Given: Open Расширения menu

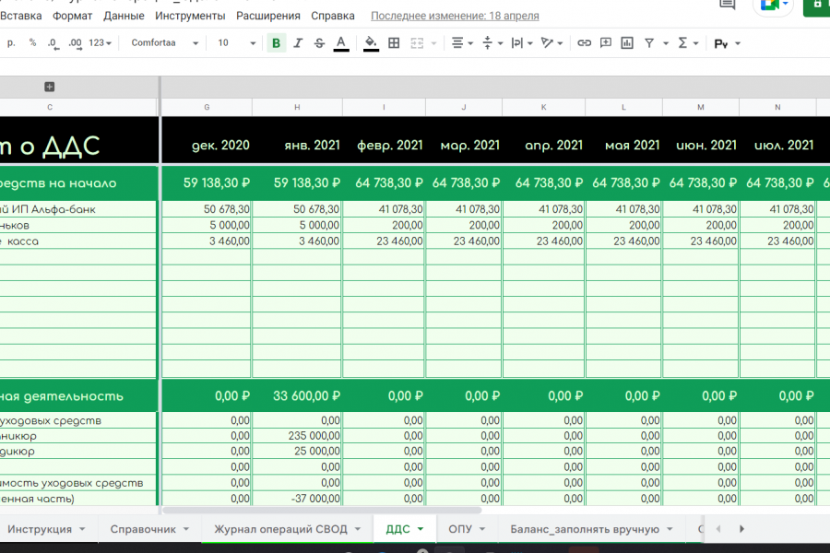Looking at the screenshot, I should point(267,16).
